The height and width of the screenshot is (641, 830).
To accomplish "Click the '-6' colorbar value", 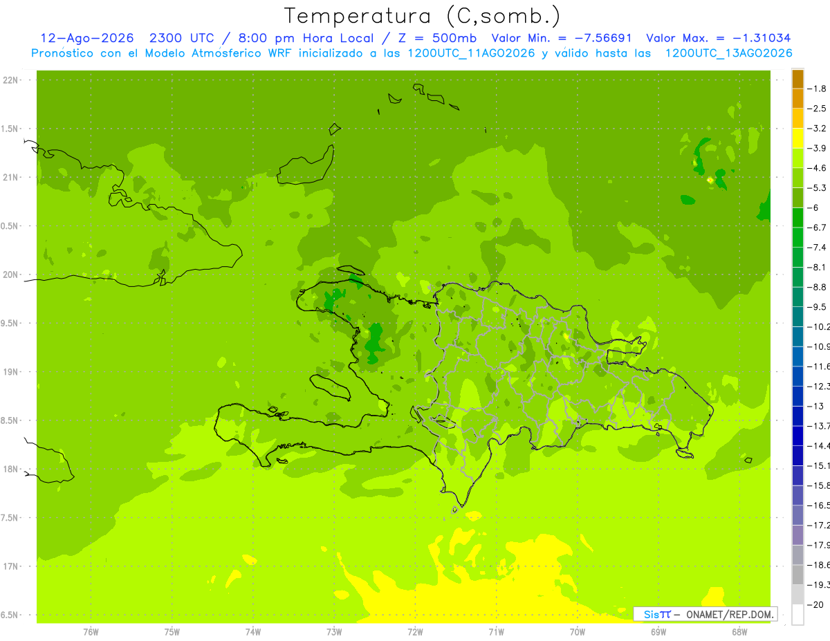I will pos(815,207).
